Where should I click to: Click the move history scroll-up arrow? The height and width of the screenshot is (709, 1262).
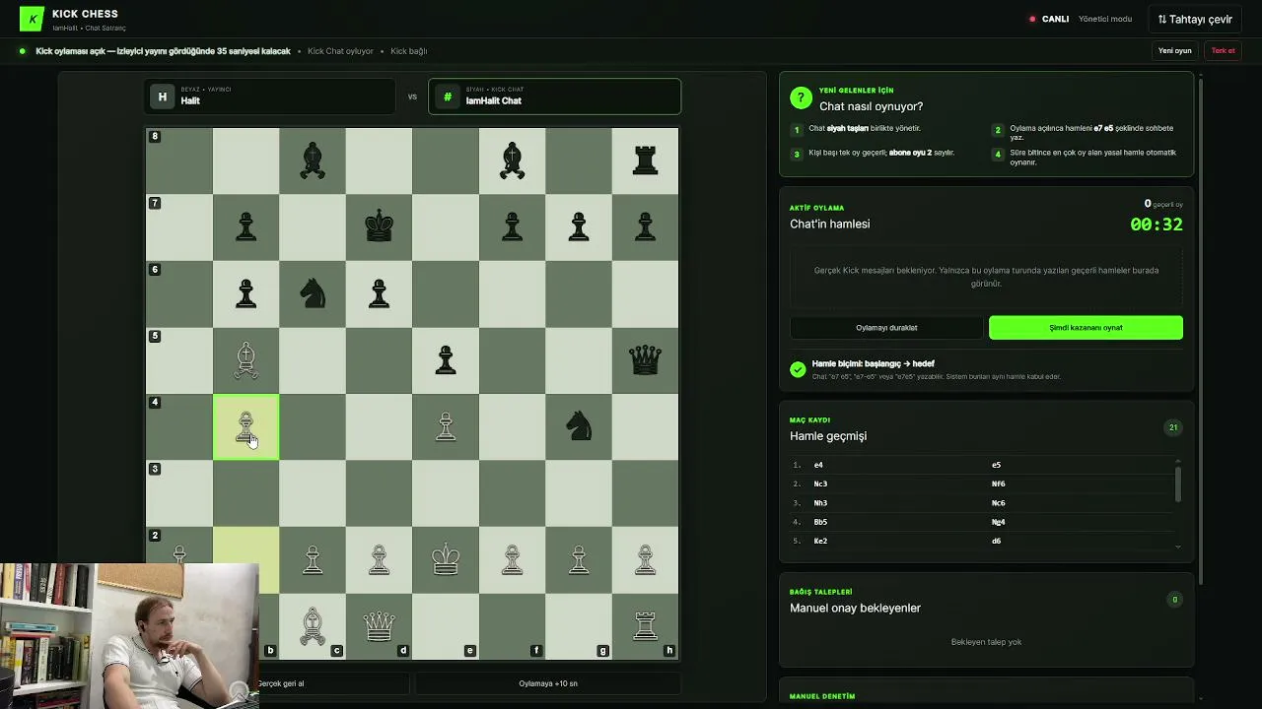[1177, 461]
